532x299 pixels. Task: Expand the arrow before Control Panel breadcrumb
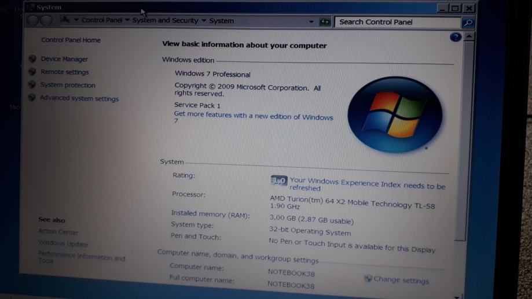click(76, 20)
